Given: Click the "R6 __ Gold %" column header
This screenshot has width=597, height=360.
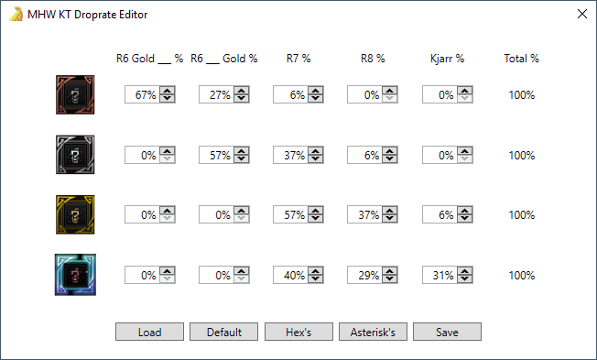Looking at the screenshot, I should tap(223, 59).
